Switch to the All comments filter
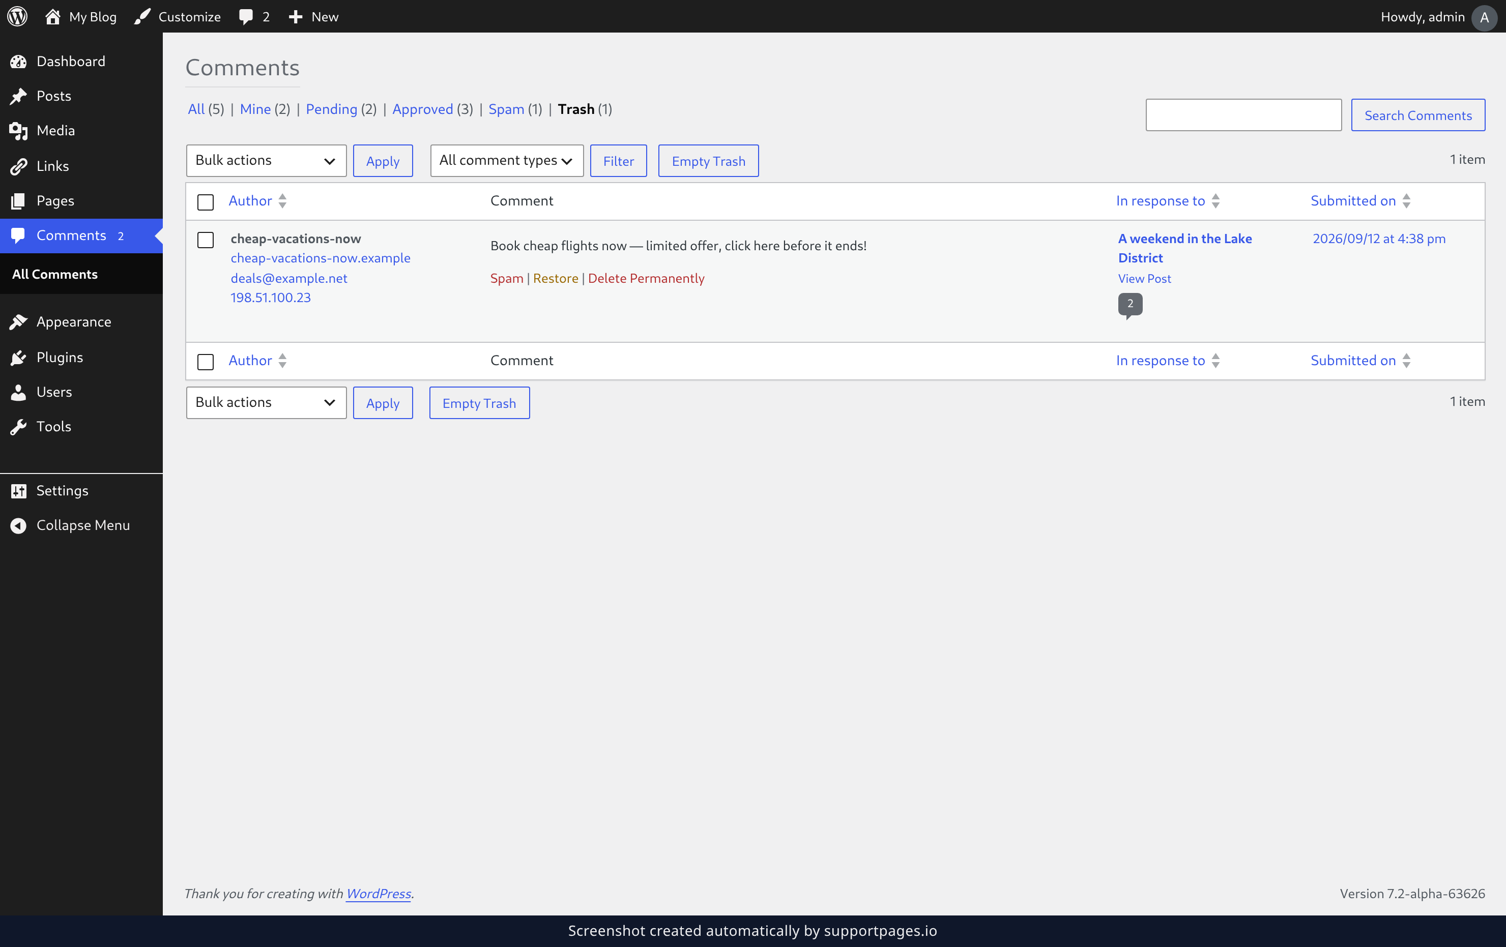The width and height of the screenshot is (1506, 947). point(196,109)
